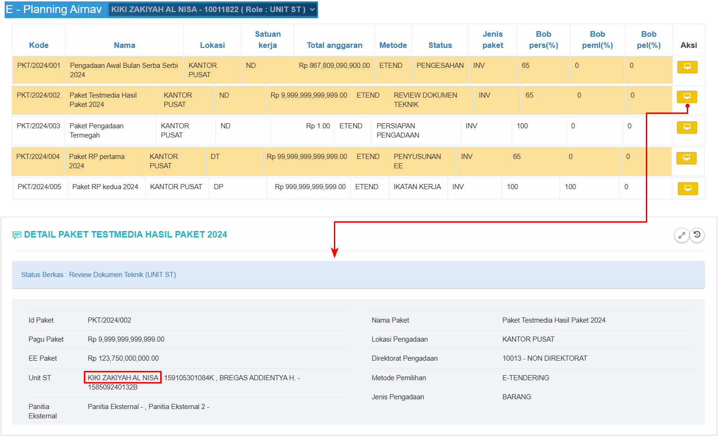Click the Bob pers(%) column header
Screen dimensions: 718x436
(x=543, y=40)
